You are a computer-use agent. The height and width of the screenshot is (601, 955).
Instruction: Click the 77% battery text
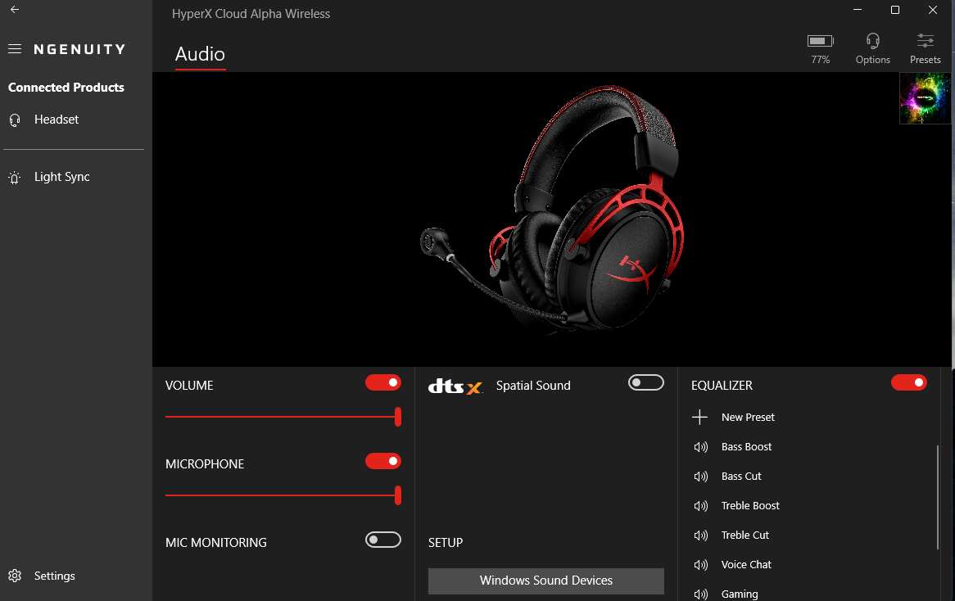(821, 60)
